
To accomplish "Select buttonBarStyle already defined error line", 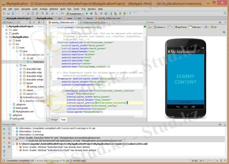I will (59, 147).
